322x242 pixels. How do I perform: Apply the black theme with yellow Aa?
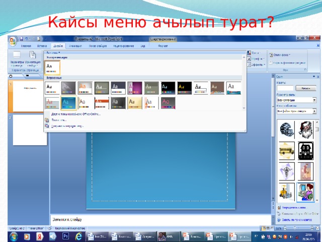(185, 88)
